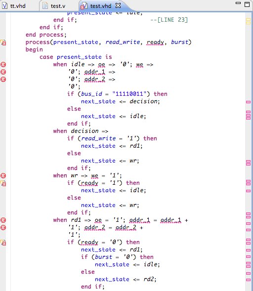Image resolution: width=253 pixels, height=291 pixels.
Task: Click 'bus_id' identifier in if condition
Action: 92,94
